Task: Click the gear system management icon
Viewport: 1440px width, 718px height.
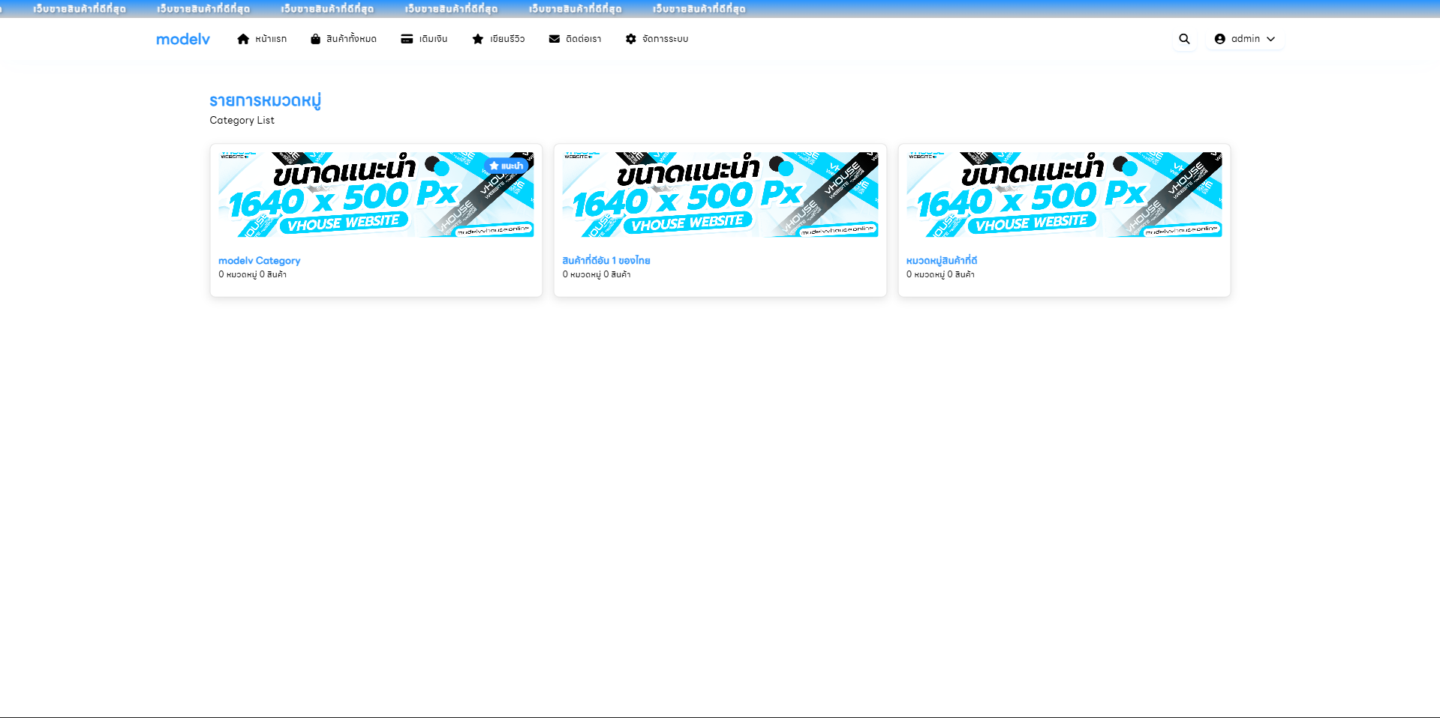Action: [631, 39]
